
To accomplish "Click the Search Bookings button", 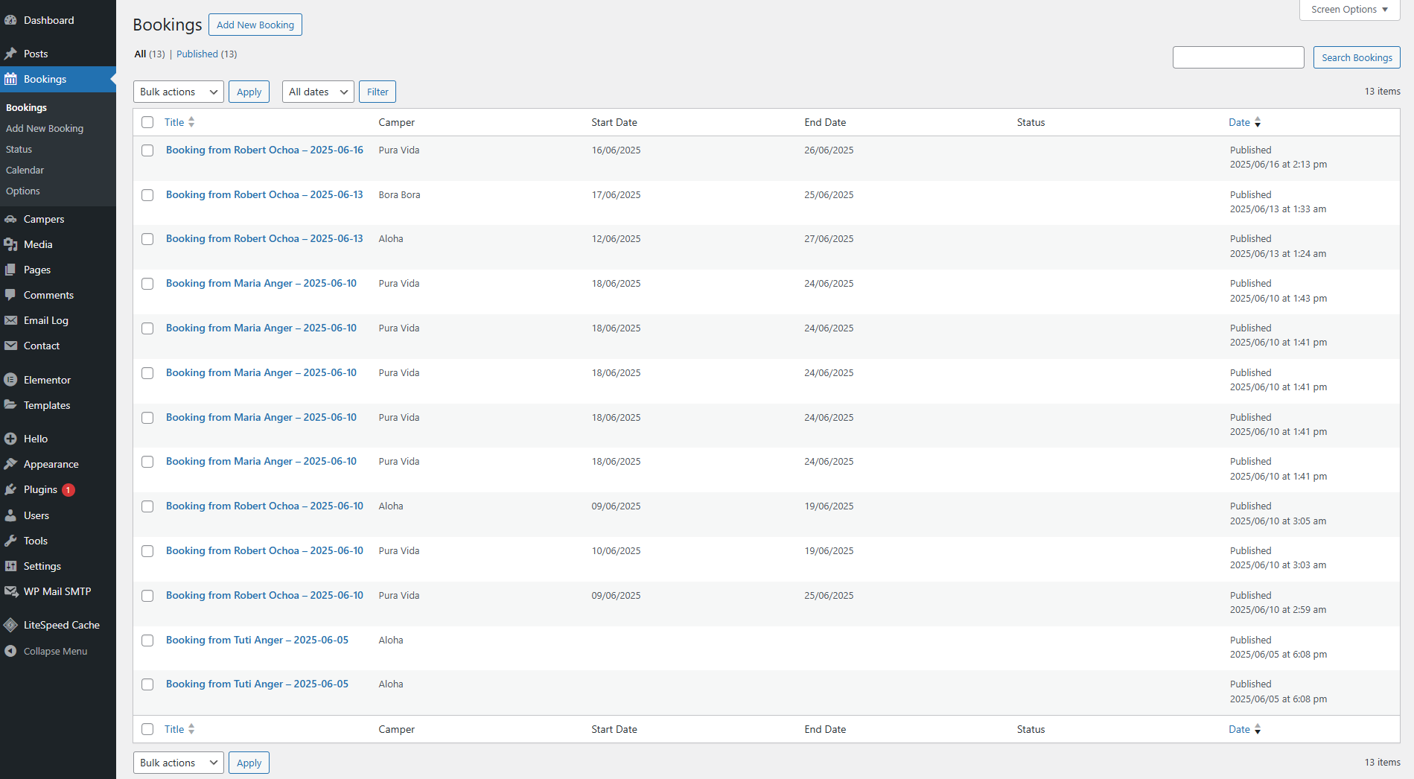I will click(1357, 57).
